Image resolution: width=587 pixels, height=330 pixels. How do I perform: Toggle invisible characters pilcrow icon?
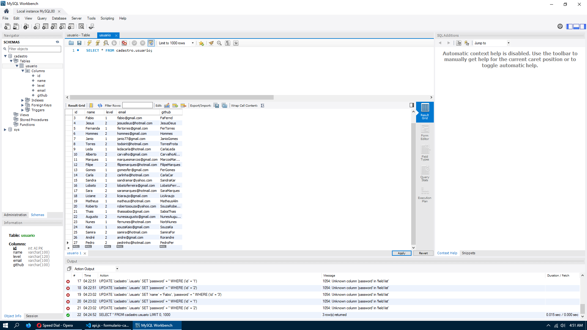click(x=227, y=43)
